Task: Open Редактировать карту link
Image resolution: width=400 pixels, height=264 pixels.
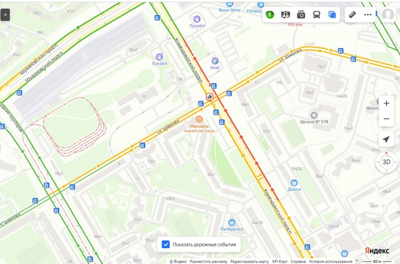Action: 249,262
